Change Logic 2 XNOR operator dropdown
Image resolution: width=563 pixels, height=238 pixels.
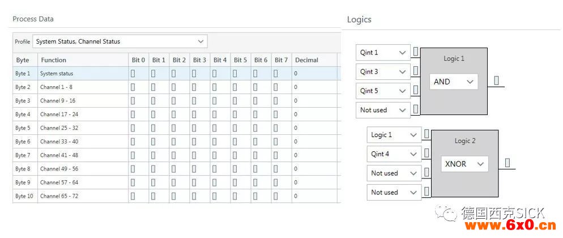click(x=464, y=164)
